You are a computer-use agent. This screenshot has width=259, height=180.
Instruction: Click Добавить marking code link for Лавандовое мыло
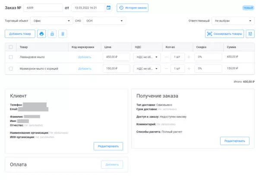(85, 57)
